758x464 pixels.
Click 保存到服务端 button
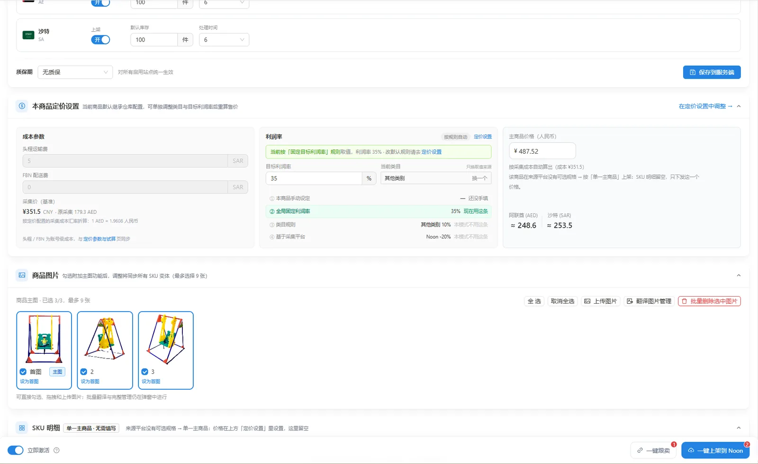coord(712,72)
